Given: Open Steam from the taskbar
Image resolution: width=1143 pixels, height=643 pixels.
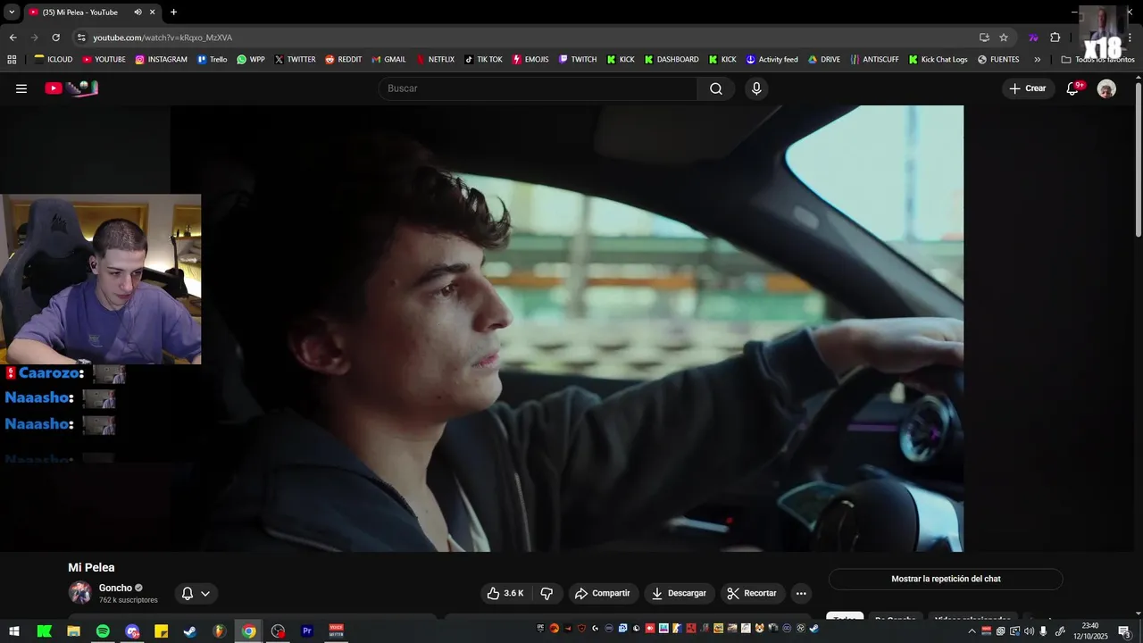Looking at the screenshot, I should (x=190, y=631).
